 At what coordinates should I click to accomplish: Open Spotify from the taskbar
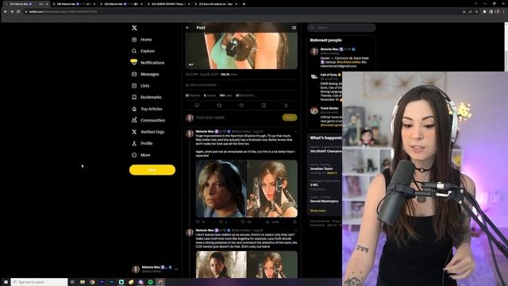coord(150,282)
